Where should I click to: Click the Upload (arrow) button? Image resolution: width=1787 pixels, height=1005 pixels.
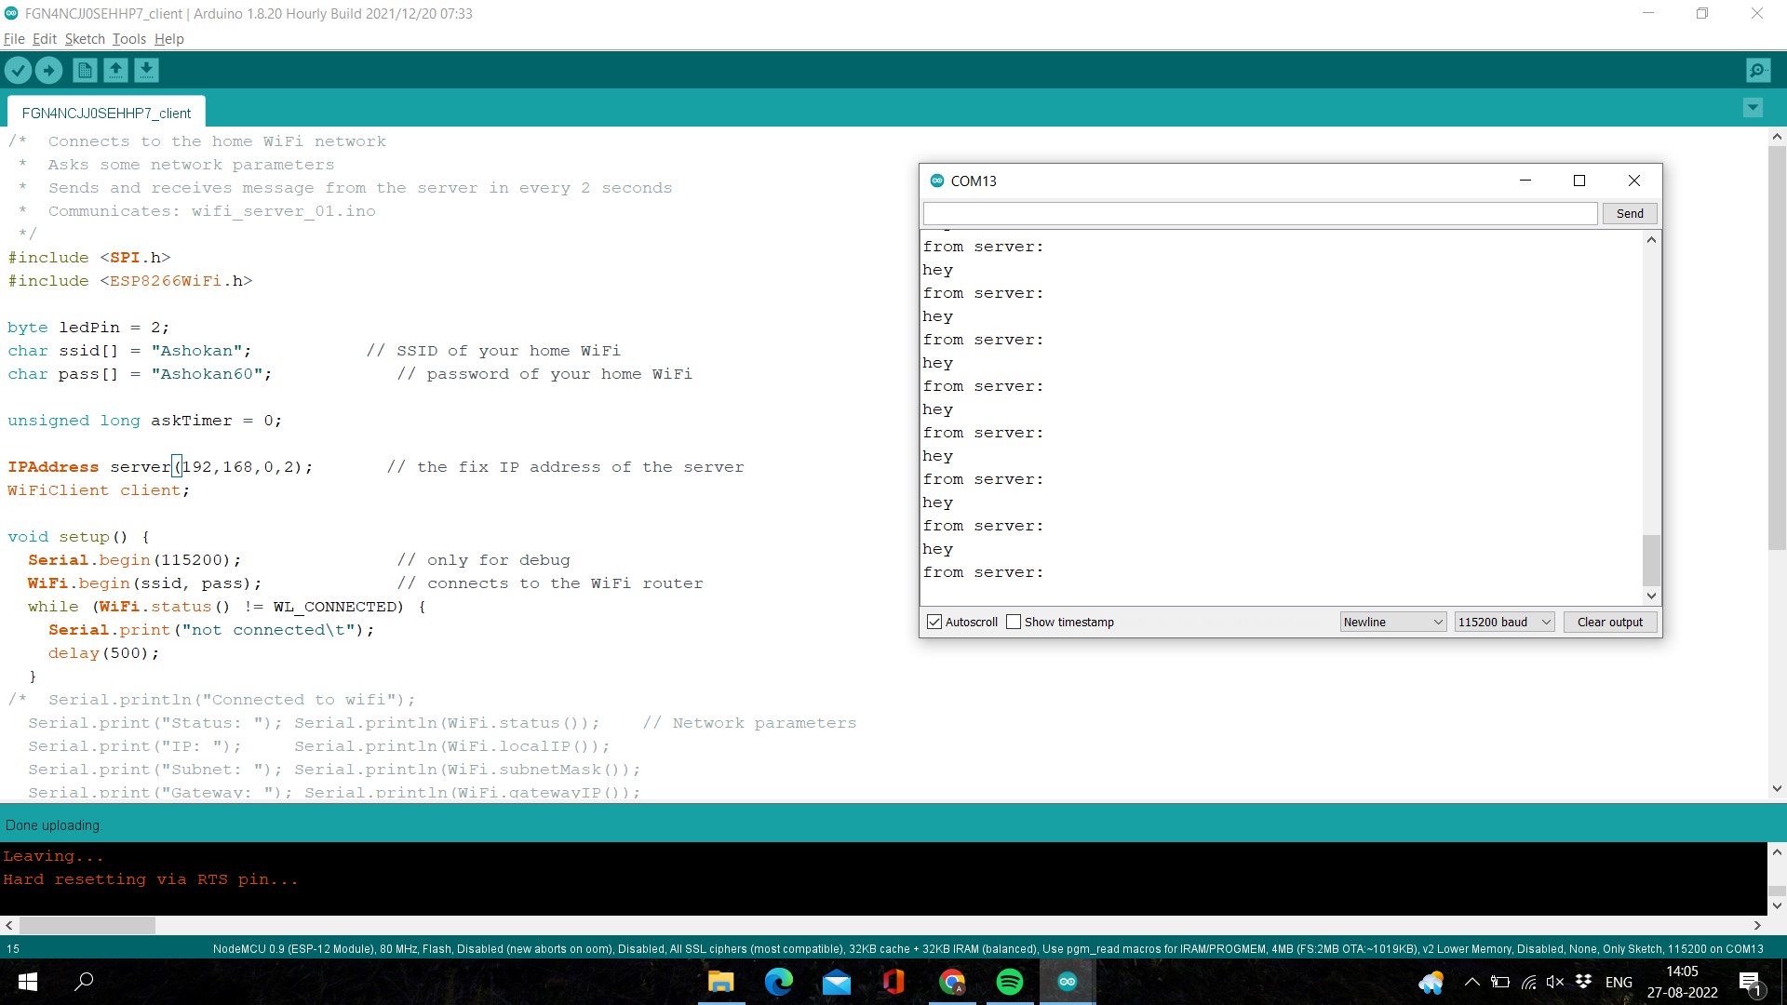click(48, 70)
